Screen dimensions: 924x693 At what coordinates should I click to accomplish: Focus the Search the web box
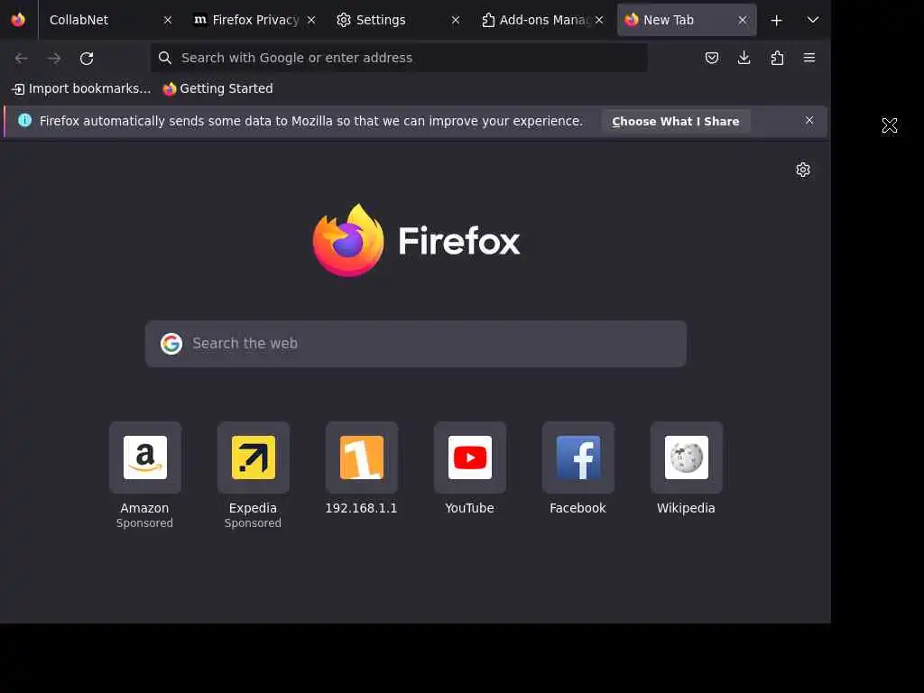[416, 344]
